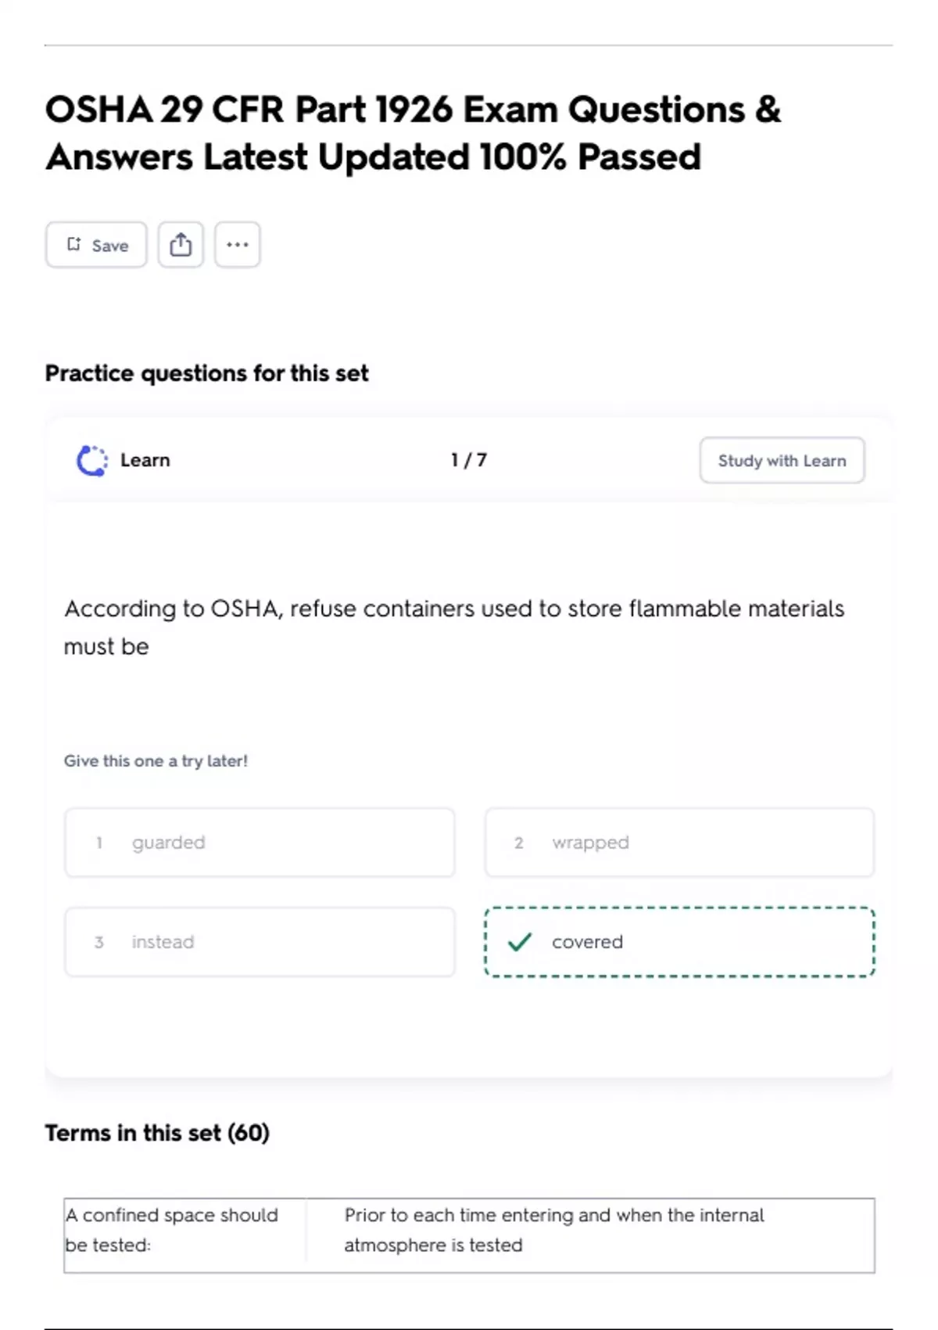Click the Learn label text
Screen dimensions: 938x1330
coord(145,460)
